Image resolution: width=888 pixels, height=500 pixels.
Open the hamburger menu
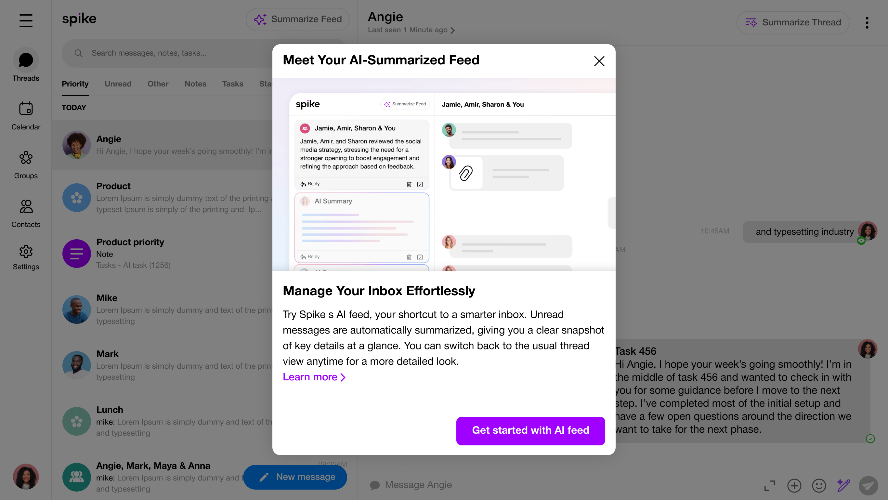click(26, 21)
